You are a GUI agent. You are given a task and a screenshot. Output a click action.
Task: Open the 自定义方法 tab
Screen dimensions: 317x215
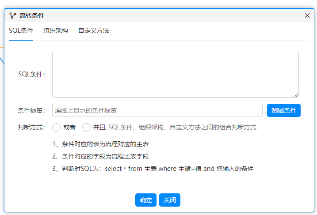pos(94,31)
